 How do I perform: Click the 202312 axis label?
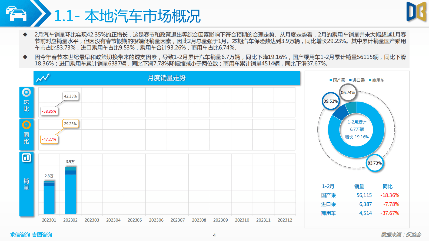(x=285, y=220)
